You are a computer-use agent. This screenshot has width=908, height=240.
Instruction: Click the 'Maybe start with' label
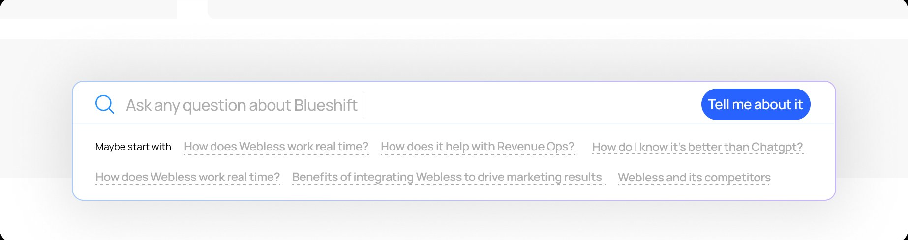tap(133, 147)
